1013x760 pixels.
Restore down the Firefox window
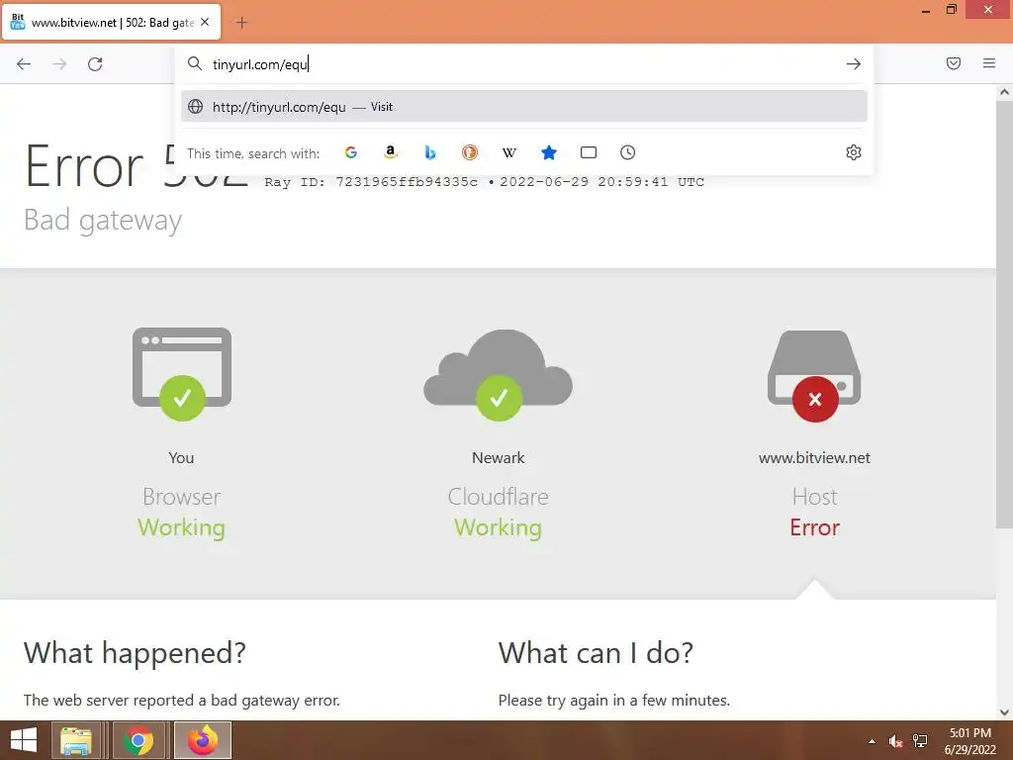[x=951, y=10]
